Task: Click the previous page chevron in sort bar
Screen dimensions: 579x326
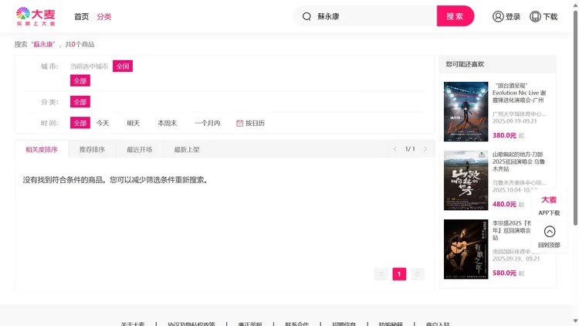Action: (395, 149)
